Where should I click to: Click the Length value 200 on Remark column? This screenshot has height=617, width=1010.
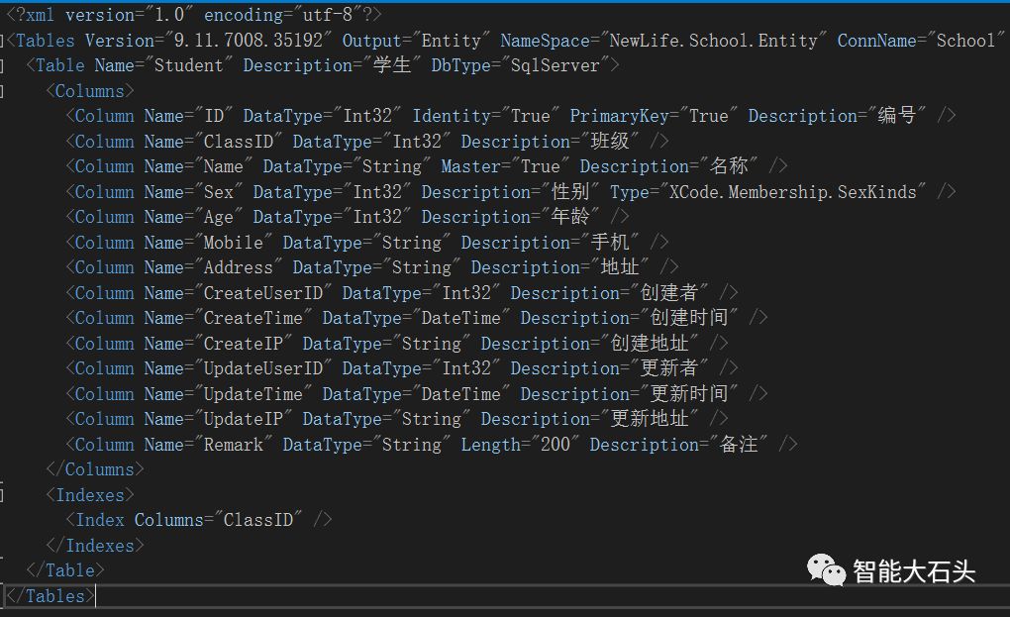pyautogui.click(x=555, y=445)
